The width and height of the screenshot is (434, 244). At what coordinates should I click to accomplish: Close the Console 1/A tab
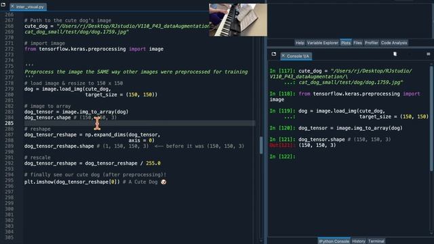283,56
